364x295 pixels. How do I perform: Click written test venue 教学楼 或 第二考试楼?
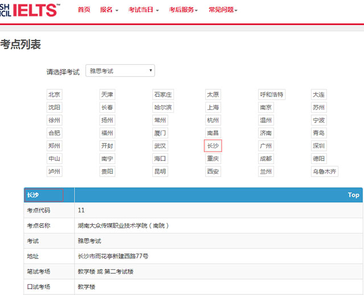(106, 272)
